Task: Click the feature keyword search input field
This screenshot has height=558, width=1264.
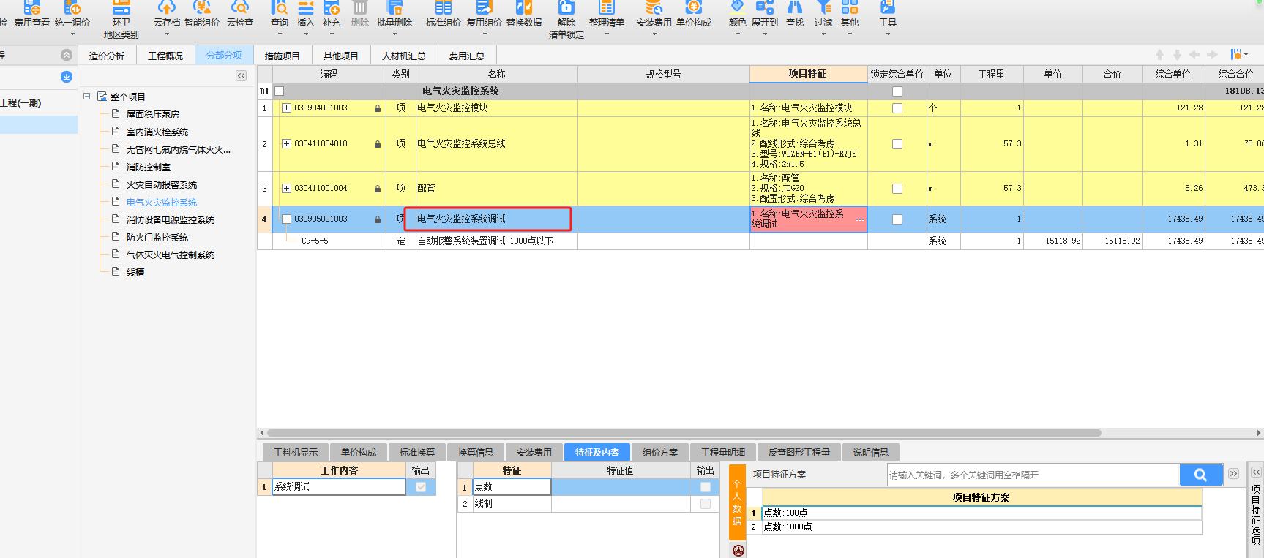Action: point(1033,475)
